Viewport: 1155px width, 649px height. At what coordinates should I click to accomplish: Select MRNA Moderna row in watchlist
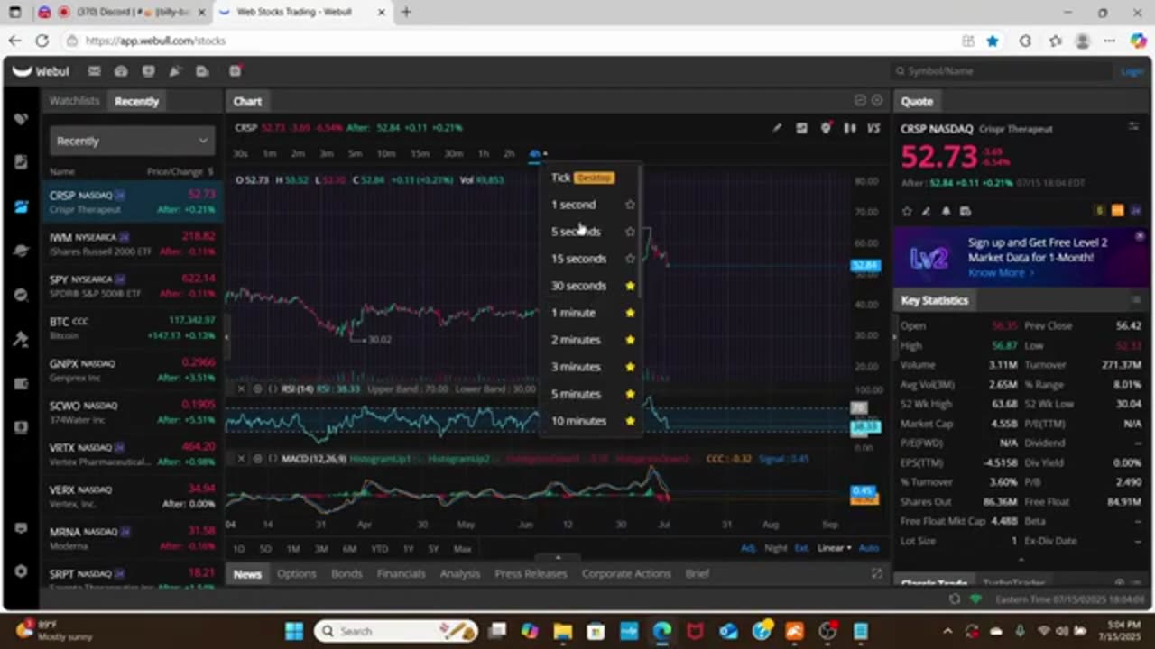click(132, 539)
